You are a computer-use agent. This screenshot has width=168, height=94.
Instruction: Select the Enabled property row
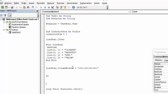pos(161,87)
